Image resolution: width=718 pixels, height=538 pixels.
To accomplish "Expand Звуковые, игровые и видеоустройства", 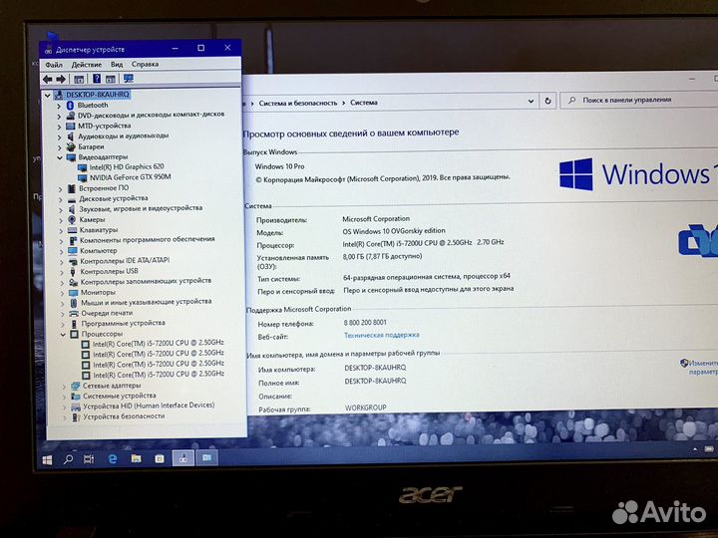I will point(61,209).
